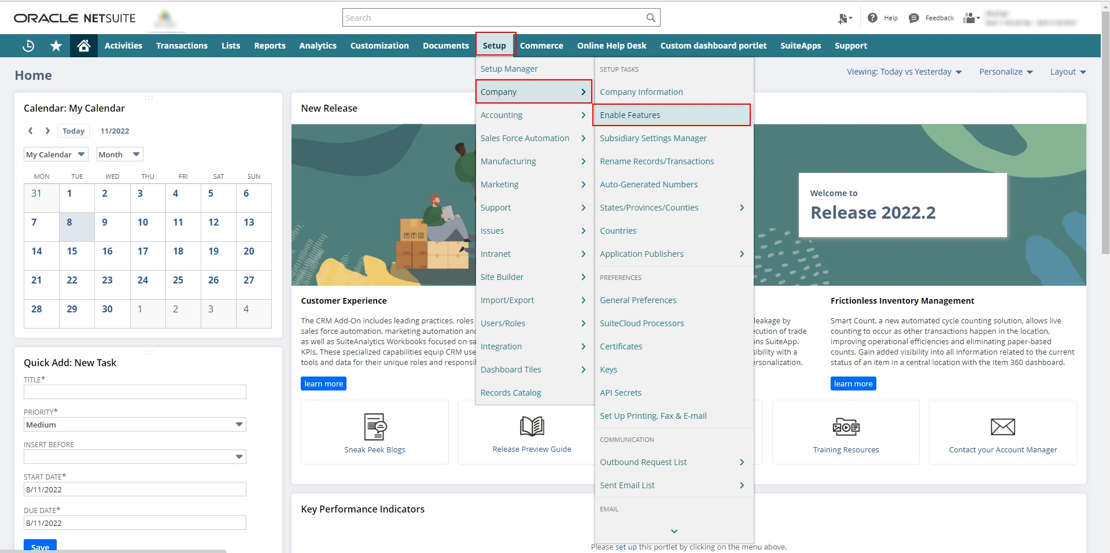Screen dimensions: 1110x553
Task: Click the Feedback speech bubble icon
Action: coord(914,18)
